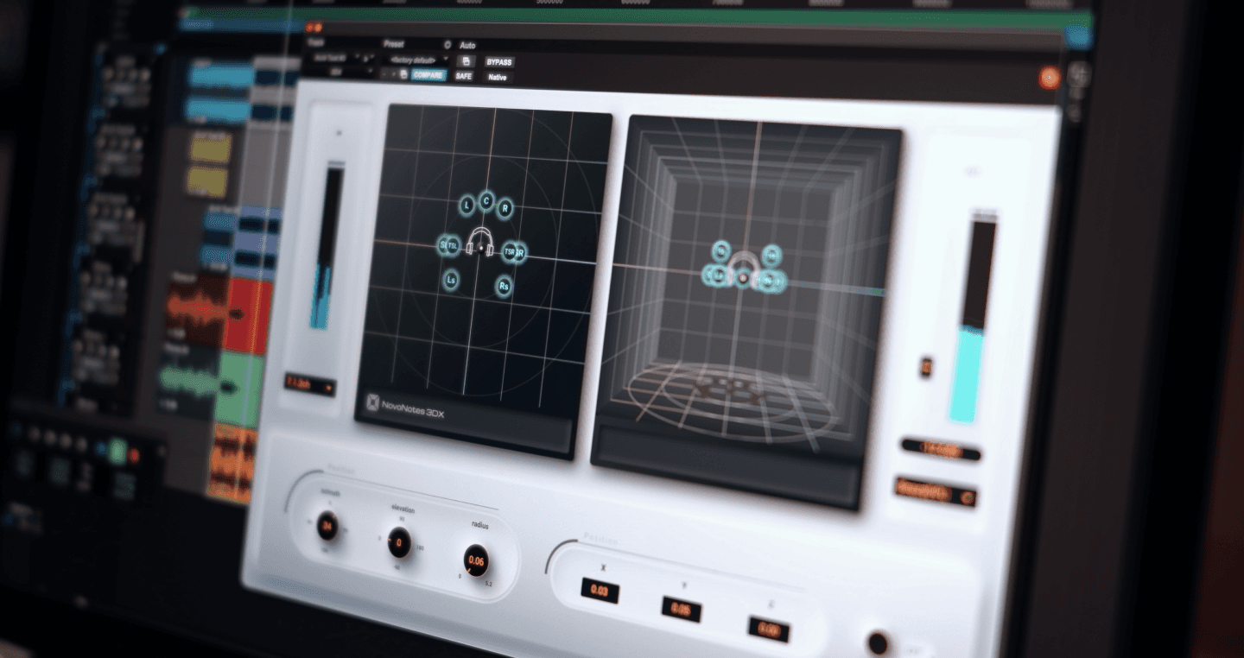The image size is (1244, 658).
Task: Click the Preset label
Action: point(395,43)
